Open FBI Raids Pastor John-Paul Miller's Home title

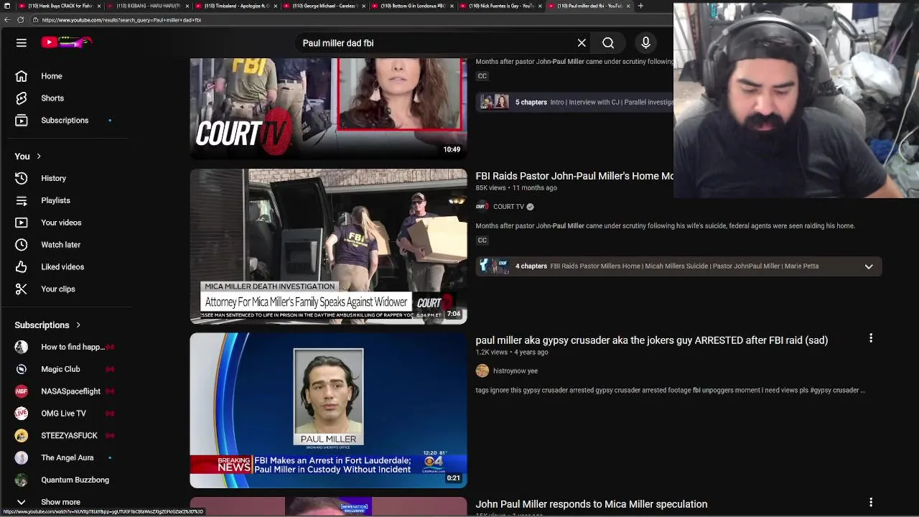pos(574,176)
